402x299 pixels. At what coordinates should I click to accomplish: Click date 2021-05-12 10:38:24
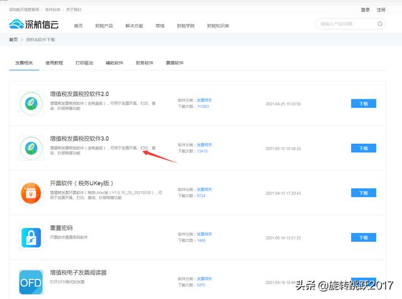283,148
